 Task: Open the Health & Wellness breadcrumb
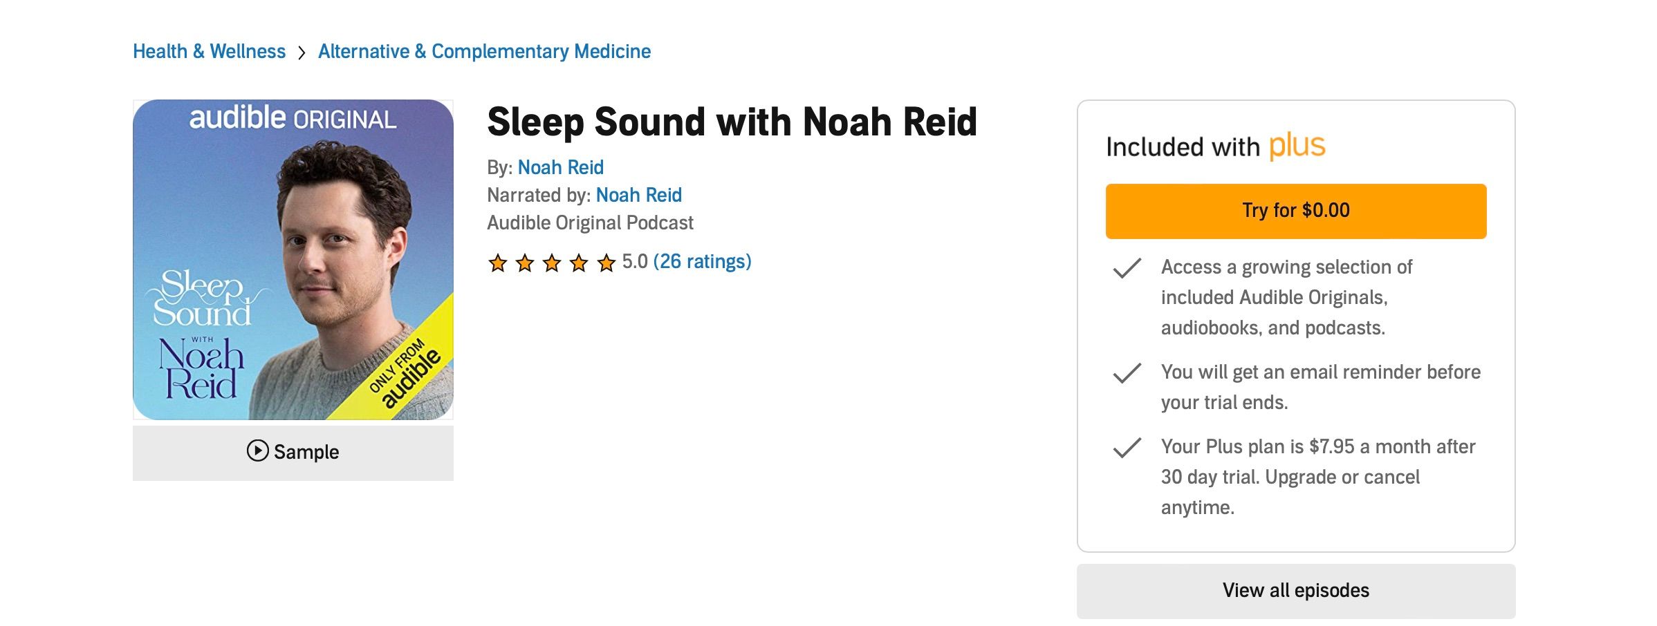tap(209, 52)
